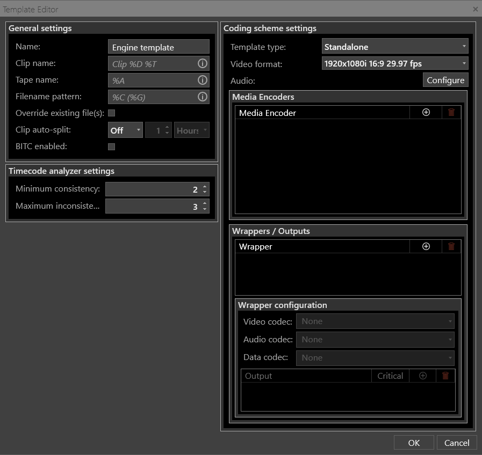
Task: Click the Filename pattern input field
Action: pyautogui.click(x=159, y=97)
